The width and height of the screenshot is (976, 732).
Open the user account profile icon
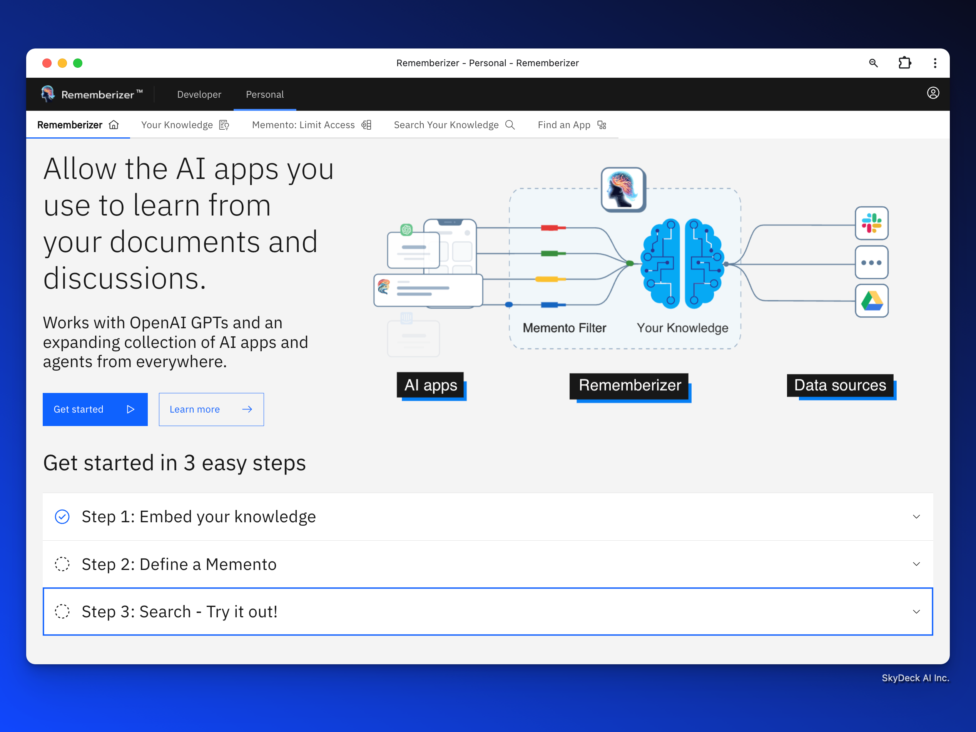933,93
